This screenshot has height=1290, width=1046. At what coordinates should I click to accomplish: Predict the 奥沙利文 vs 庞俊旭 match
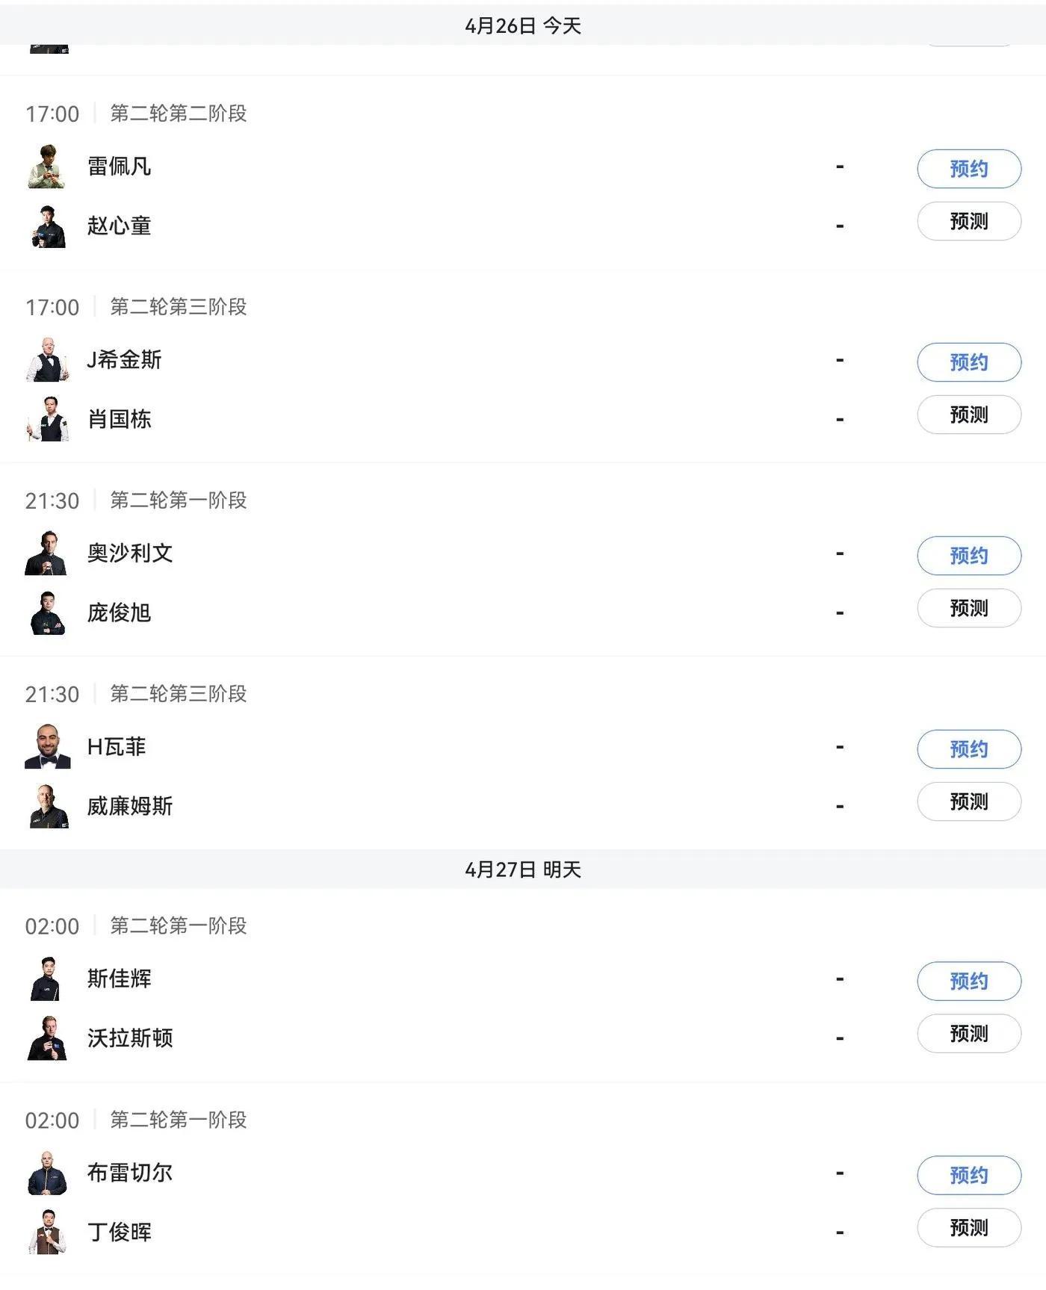[x=969, y=608]
